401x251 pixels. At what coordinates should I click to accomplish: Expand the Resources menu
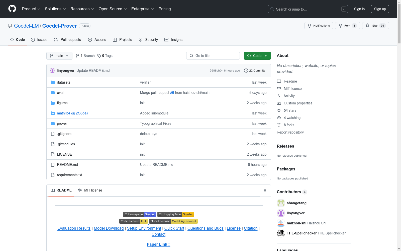pyautogui.click(x=82, y=9)
